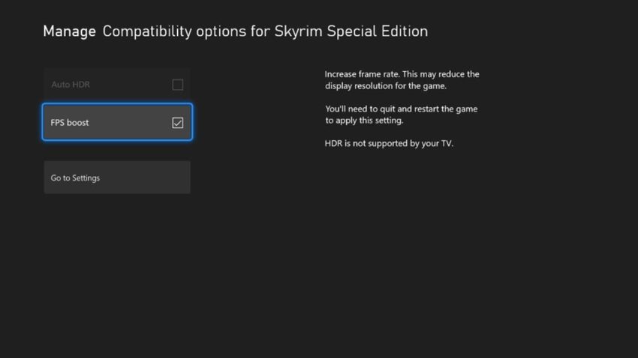Select the greyed-out Auto HDR label
This screenshot has height=358, width=638.
pyautogui.click(x=71, y=85)
